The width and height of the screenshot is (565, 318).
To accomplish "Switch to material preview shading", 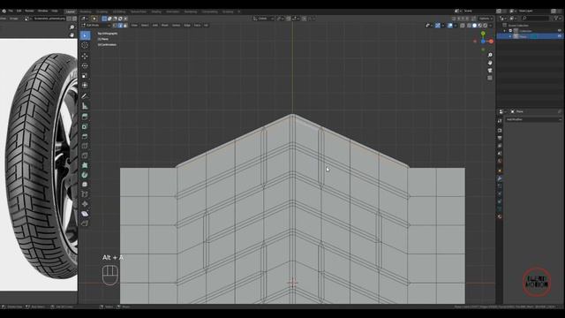I will pos(480,26).
